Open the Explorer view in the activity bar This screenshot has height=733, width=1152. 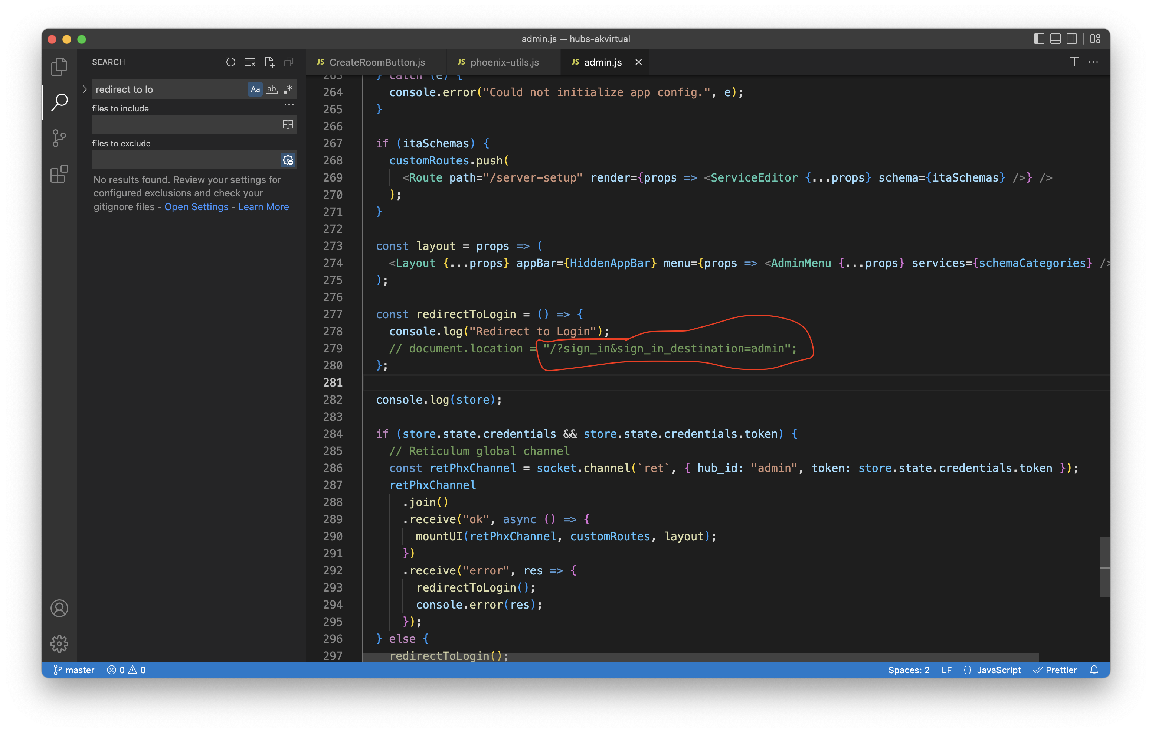pos(59,66)
